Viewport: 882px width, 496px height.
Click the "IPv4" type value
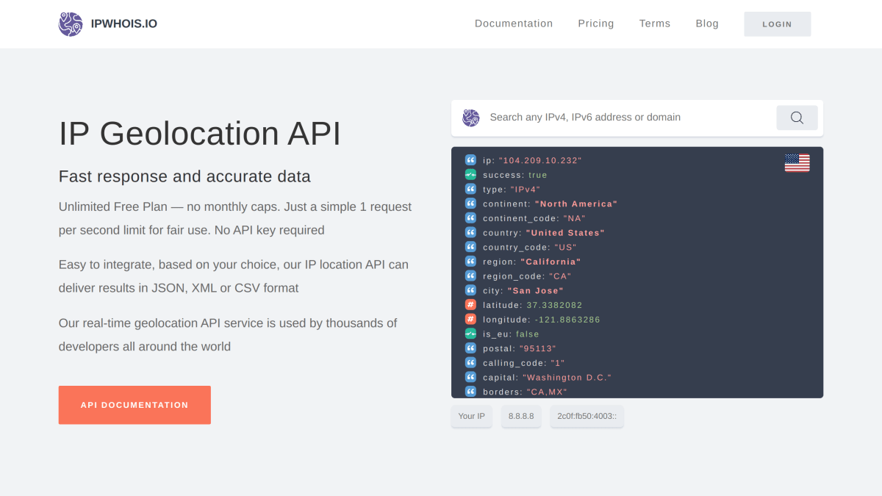tap(526, 190)
